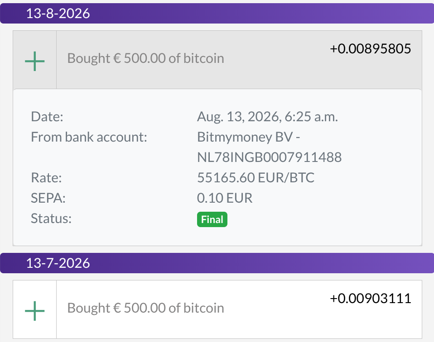Click the +0.00903111 bitcoin amount
The height and width of the screenshot is (342, 434).
click(x=370, y=298)
